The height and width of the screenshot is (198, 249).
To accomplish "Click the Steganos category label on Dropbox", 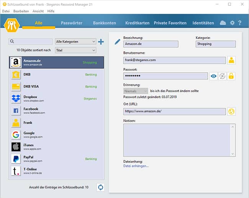I will click(x=90, y=99).
